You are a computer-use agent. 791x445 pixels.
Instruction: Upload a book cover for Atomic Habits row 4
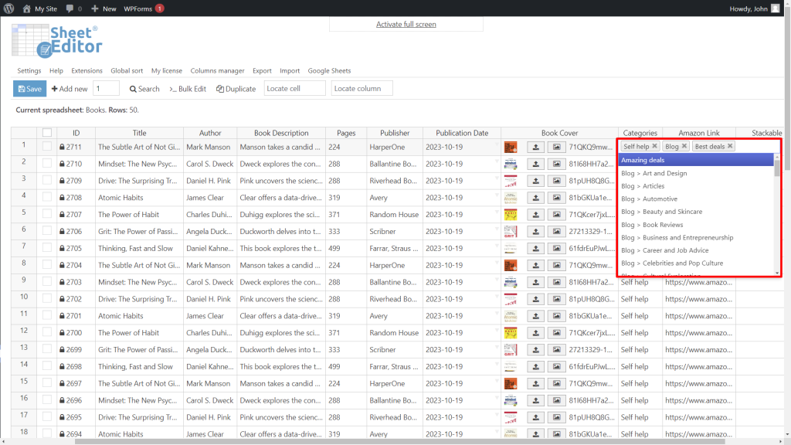(x=536, y=198)
